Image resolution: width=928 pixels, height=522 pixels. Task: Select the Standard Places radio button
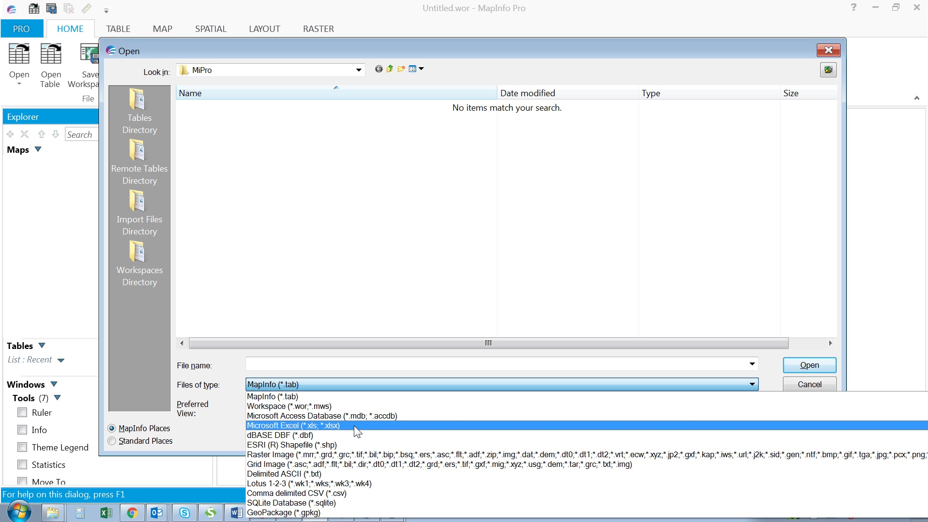(112, 441)
